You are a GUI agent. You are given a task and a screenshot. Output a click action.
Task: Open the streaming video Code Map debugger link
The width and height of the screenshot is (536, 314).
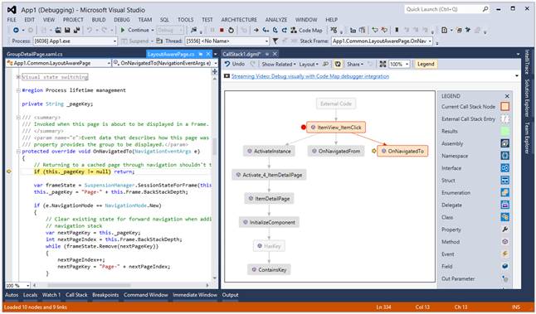(310, 76)
